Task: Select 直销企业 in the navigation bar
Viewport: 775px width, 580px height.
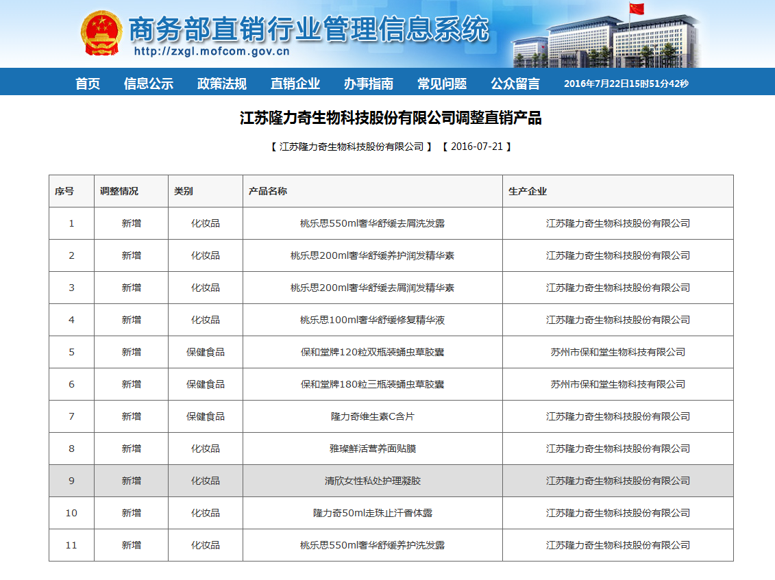Action: [295, 84]
